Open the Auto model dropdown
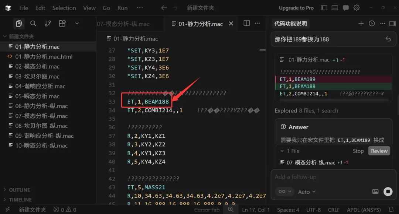Image resolution: width=399 pixels, height=214 pixels. pos(307,192)
